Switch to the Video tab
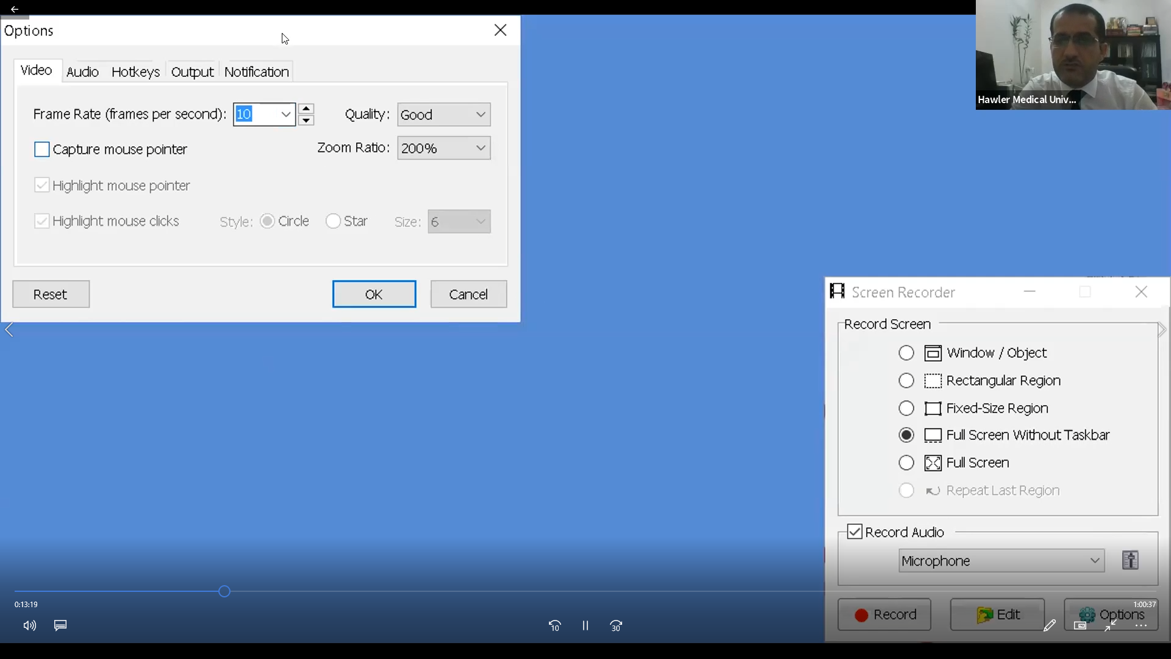The height and width of the screenshot is (659, 1171). (x=37, y=71)
